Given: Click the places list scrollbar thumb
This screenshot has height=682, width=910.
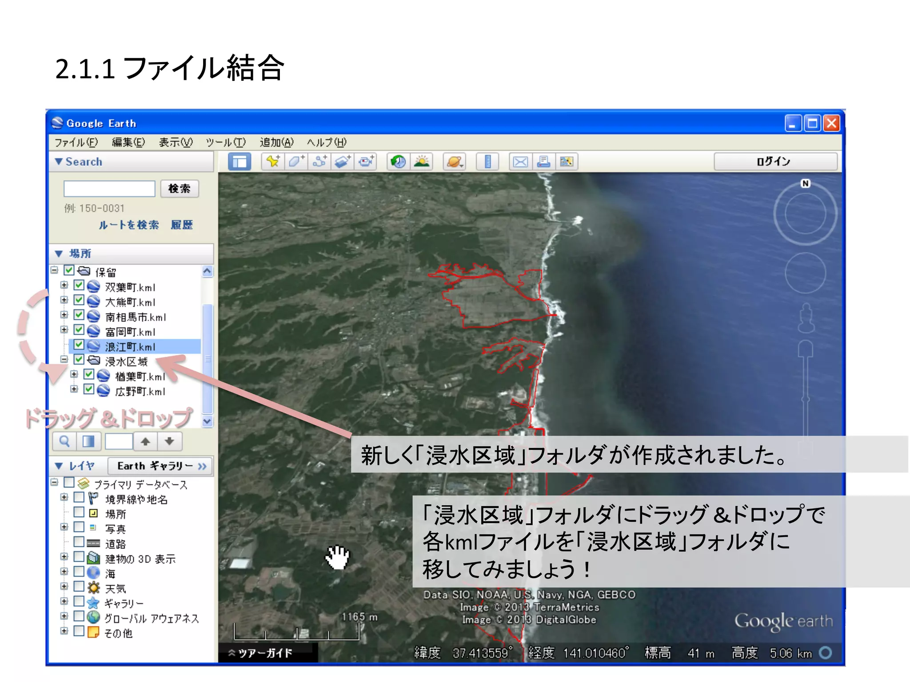Looking at the screenshot, I should click(207, 359).
